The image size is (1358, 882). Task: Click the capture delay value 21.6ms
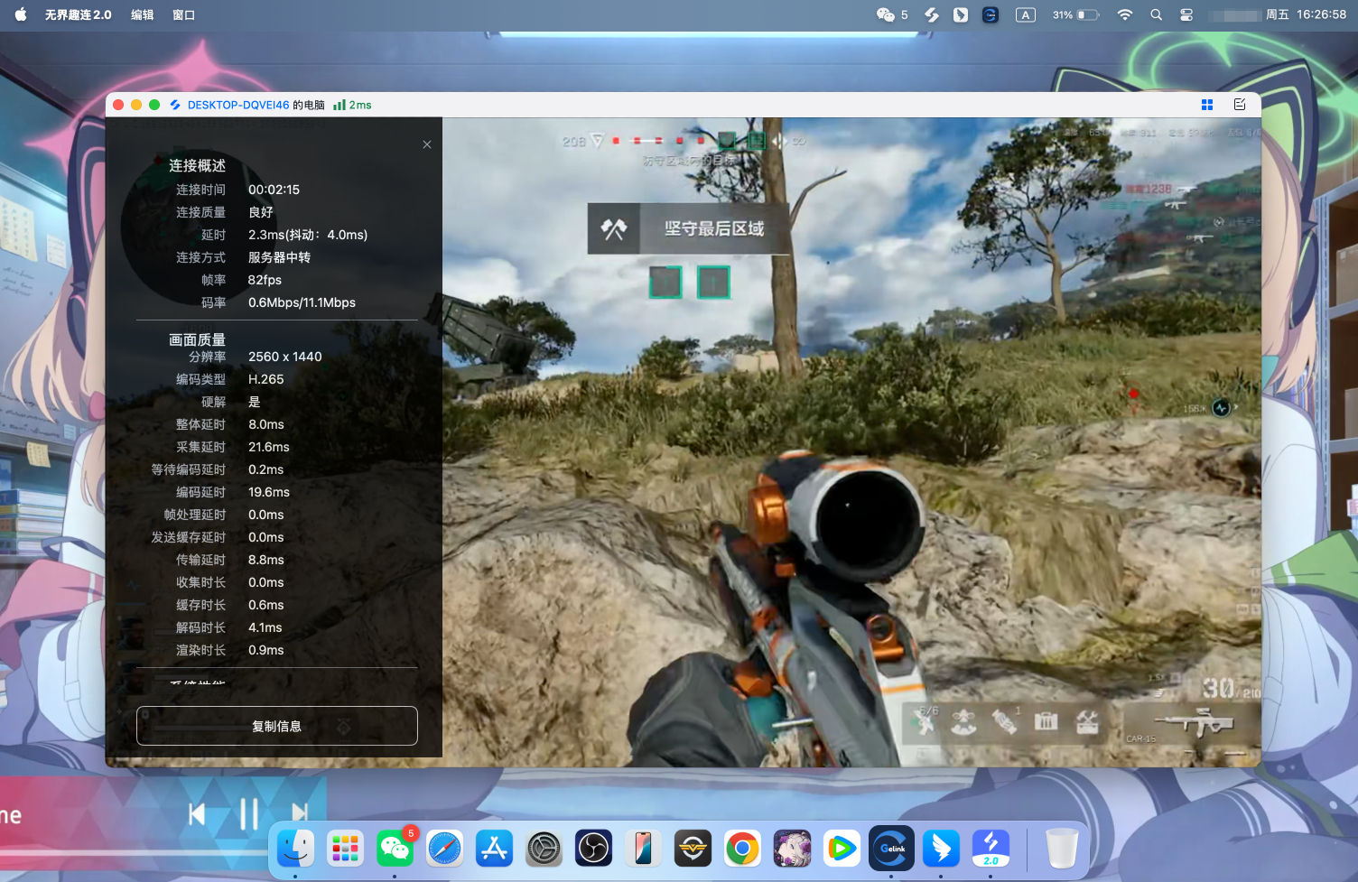[269, 447]
